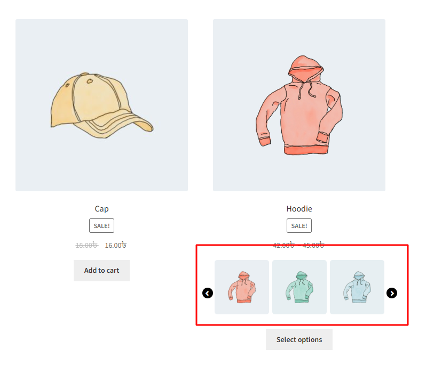Click the Cap crossed-out price 18.00
The width and height of the screenshot is (442, 366).
[x=84, y=246]
